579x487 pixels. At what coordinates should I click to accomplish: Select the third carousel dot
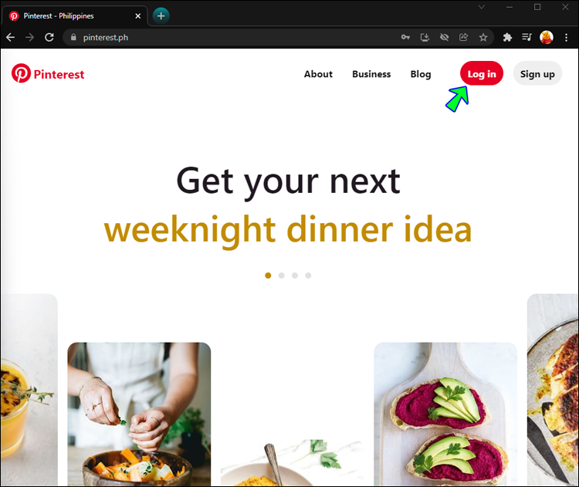(x=295, y=276)
